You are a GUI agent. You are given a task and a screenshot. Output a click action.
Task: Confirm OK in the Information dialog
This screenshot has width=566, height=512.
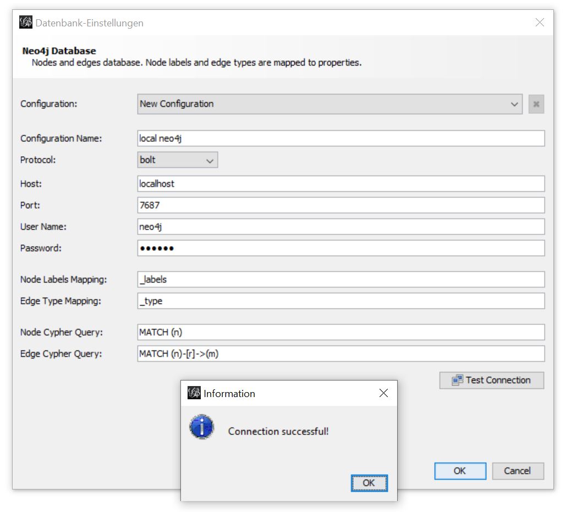pyautogui.click(x=369, y=483)
